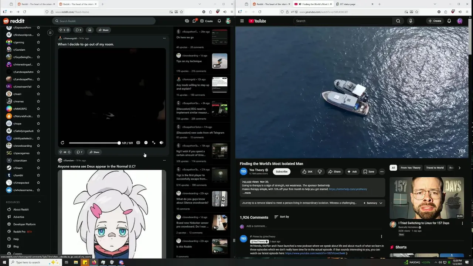Screen dimensions: 473x266
Task: Go to r/starcitizen community
Action: tap(20, 160)
